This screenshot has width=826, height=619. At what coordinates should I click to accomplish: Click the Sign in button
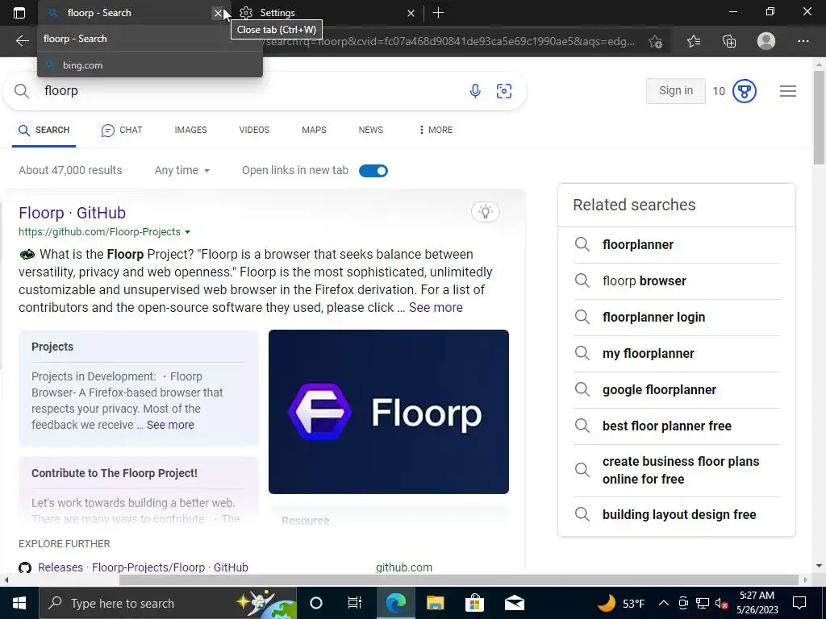[x=676, y=91]
